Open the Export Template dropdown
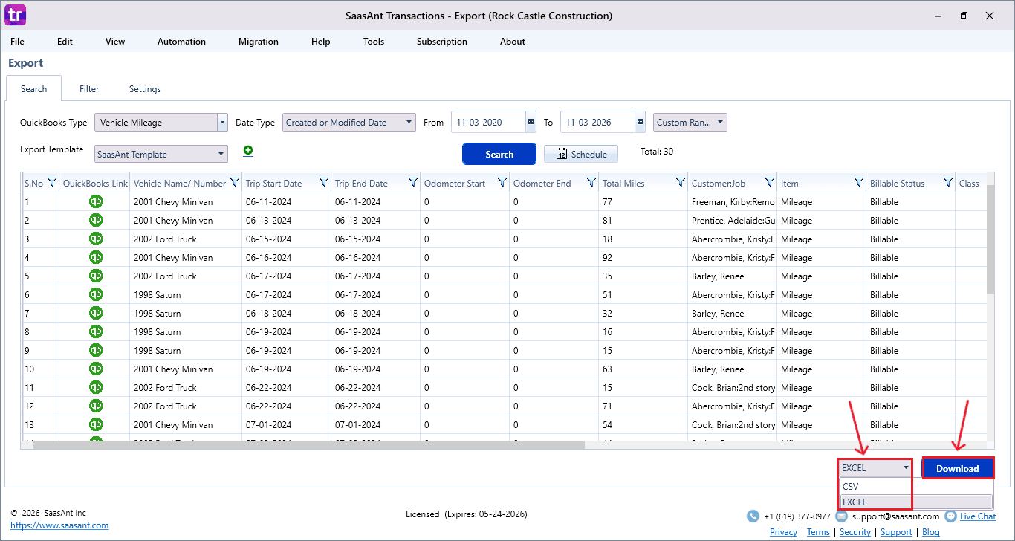Screen dimensions: 1015x541 click(221, 155)
